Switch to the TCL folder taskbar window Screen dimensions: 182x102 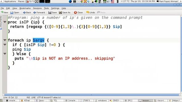pos(57,101)
